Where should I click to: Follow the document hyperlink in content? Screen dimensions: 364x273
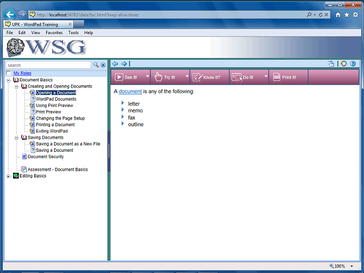130,92
